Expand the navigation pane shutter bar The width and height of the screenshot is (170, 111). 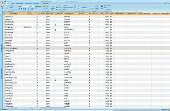1,13
